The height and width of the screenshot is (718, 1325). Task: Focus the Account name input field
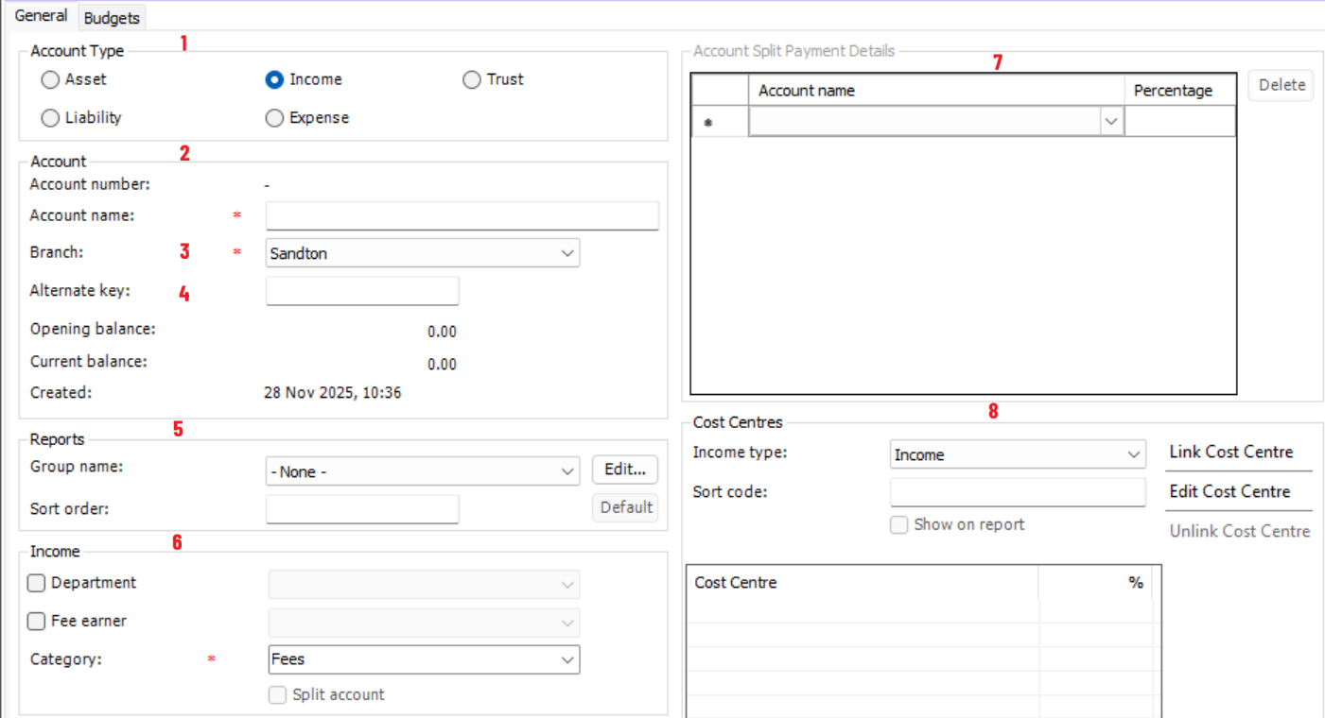[462, 215]
